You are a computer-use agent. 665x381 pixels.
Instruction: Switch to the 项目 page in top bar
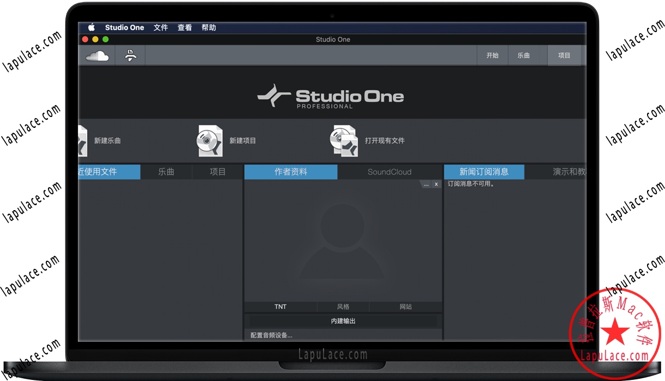tap(564, 56)
